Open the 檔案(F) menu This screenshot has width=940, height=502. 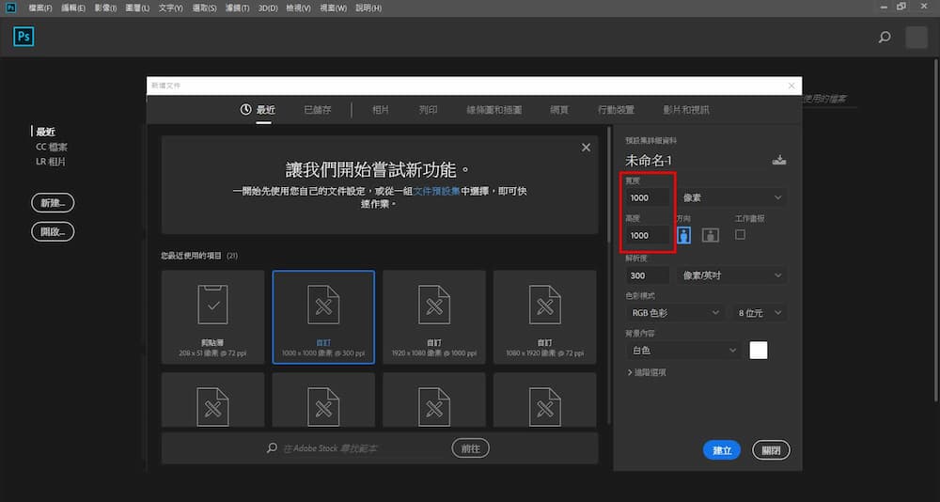pyautogui.click(x=40, y=8)
